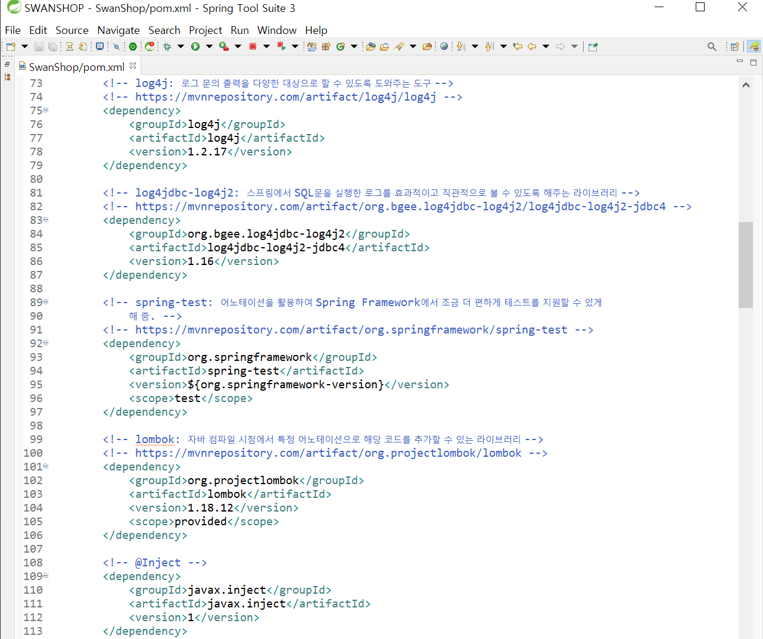The image size is (763, 639).
Task: Click the Next Annotation icon
Action: tap(461, 46)
